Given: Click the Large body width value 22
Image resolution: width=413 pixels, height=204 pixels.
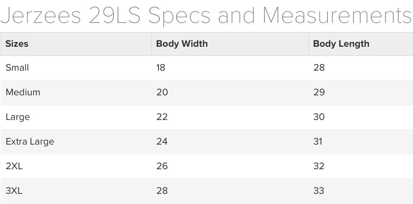Looking at the screenshot, I should click(162, 117).
